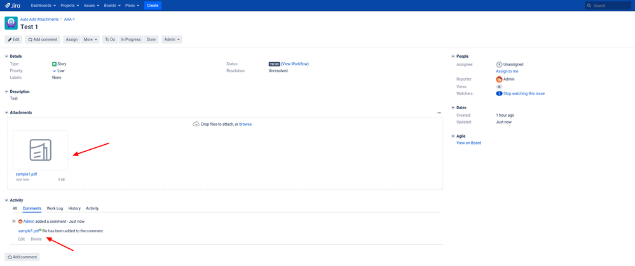The width and height of the screenshot is (635, 266).
Task: Click the upload cloud icon in drop zone
Action: click(196, 124)
